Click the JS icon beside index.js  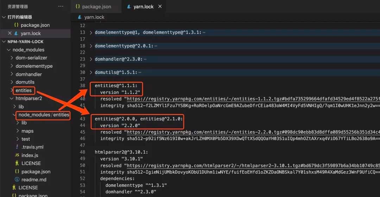pos(17,155)
